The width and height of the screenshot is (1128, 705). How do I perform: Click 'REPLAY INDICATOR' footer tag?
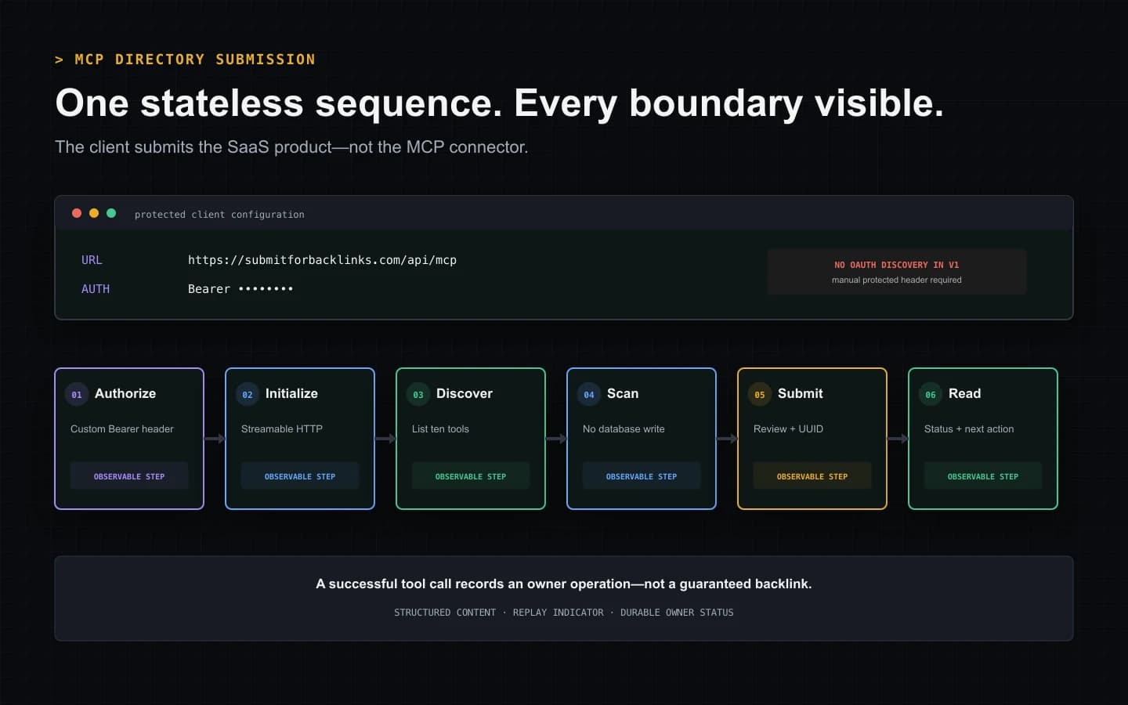[559, 613]
